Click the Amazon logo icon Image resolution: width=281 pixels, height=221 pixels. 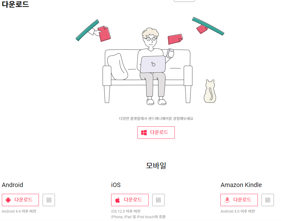pos(227,200)
